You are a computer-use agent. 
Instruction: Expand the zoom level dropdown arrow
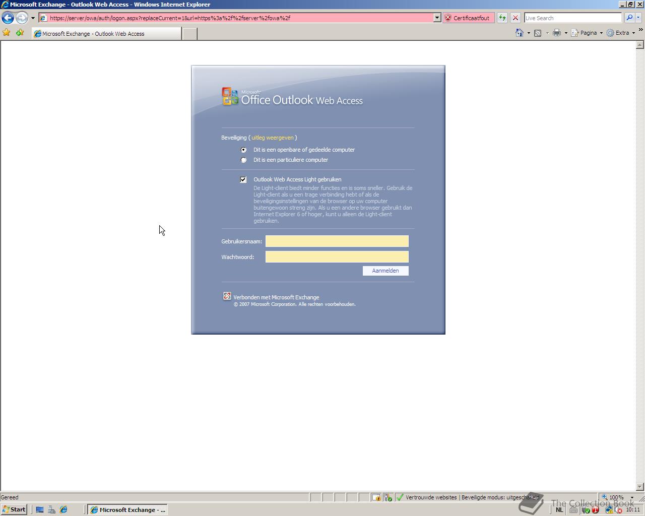[x=632, y=497]
